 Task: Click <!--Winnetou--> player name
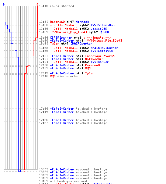pyautogui.click(x=97, y=38)
